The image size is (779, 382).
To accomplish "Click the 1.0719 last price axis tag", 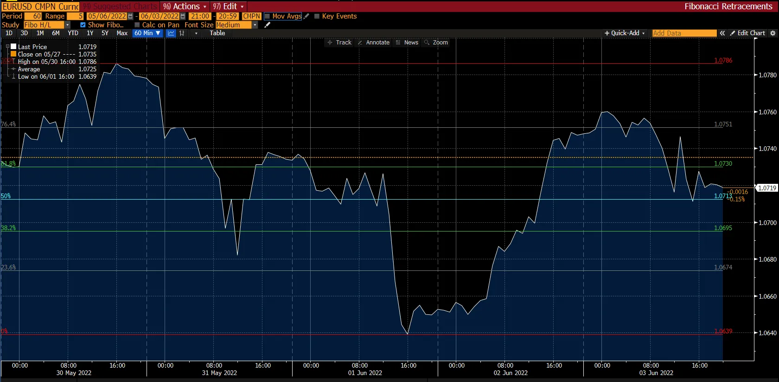I will click(x=766, y=188).
